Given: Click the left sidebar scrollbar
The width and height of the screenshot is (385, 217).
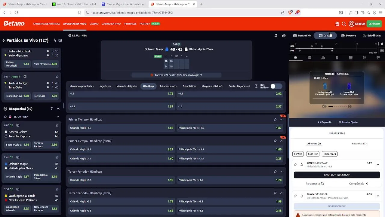Looking at the screenshot, I should point(63,105).
